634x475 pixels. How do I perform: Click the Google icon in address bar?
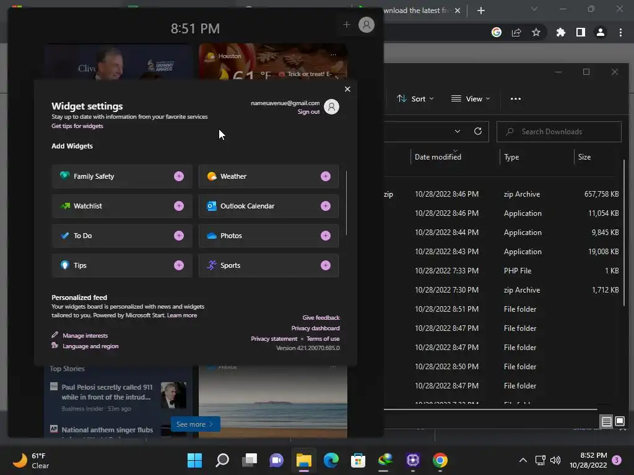tap(497, 32)
